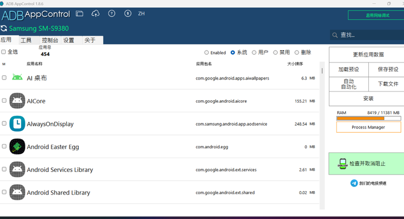
Task: Check the Android Easter Egg checkbox
Action: point(4,146)
